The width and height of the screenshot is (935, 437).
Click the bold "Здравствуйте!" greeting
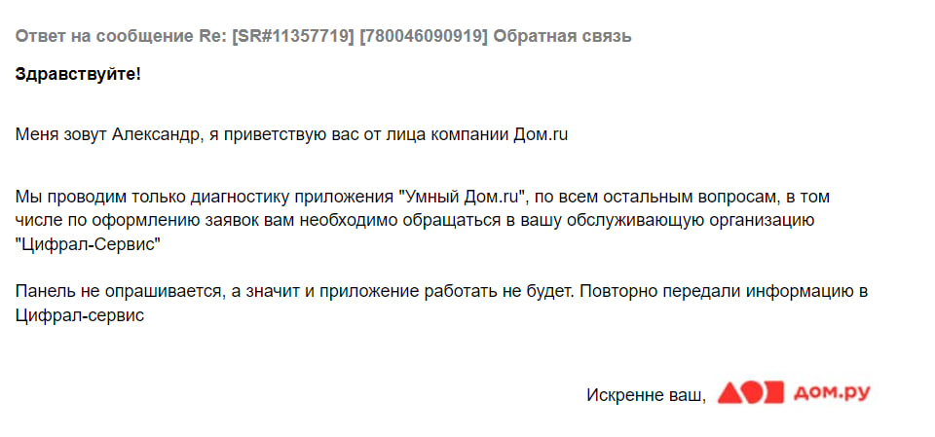78,74
